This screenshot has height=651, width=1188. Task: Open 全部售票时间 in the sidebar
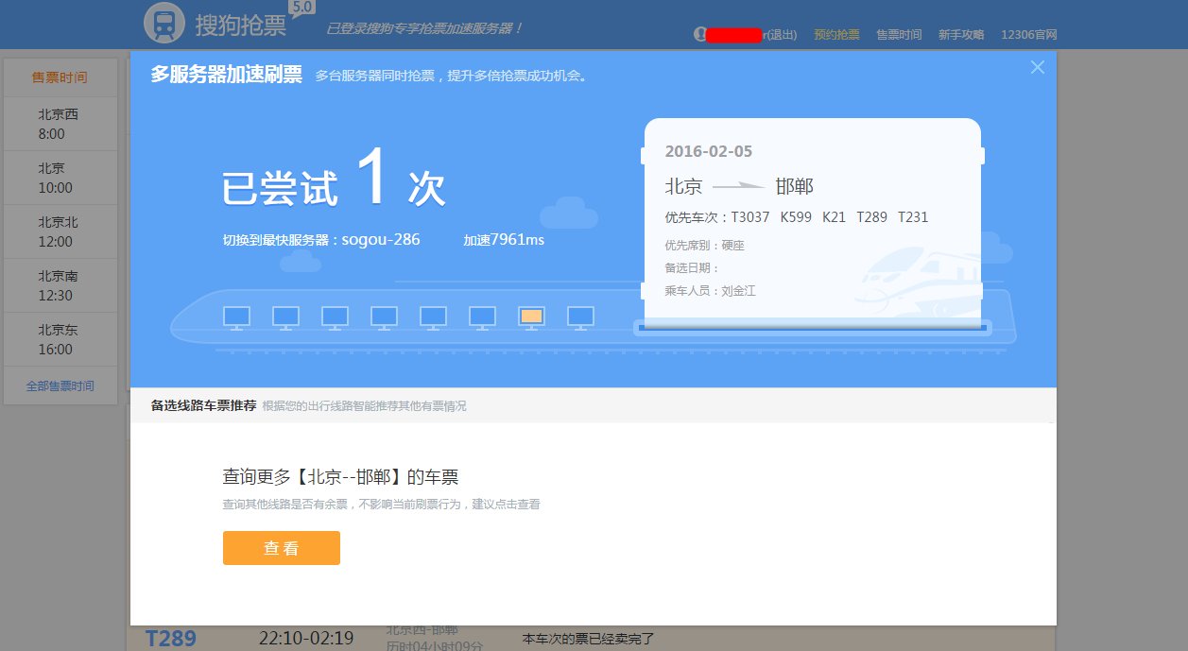(60, 385)
